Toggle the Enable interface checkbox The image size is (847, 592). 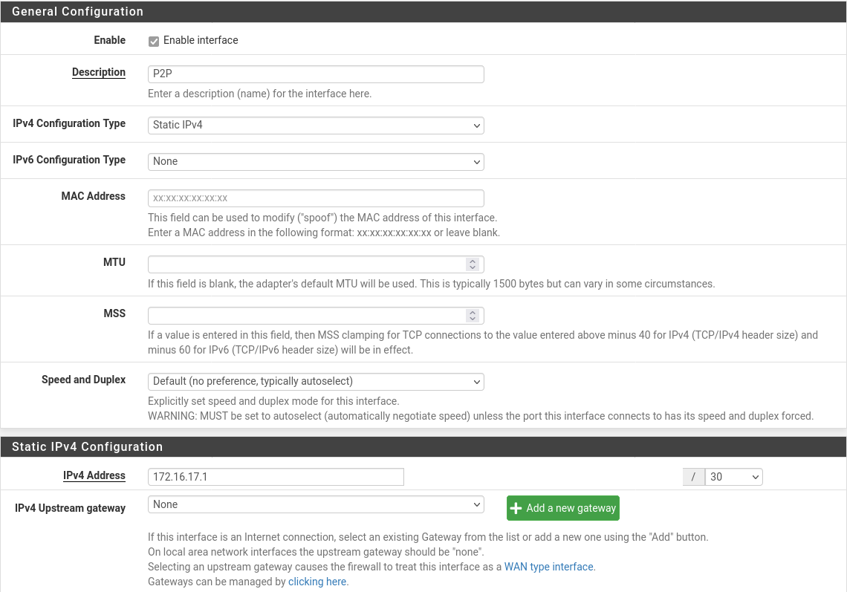tap(154, 42)
